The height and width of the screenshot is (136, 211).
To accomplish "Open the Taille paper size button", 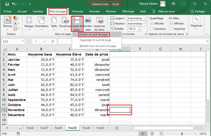I will (54, 24).
